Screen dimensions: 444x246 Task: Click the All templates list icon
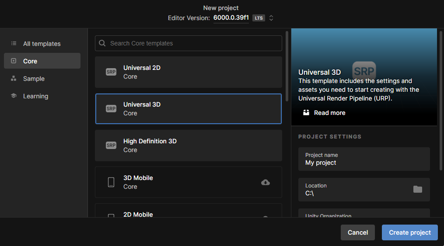(14, 43)
